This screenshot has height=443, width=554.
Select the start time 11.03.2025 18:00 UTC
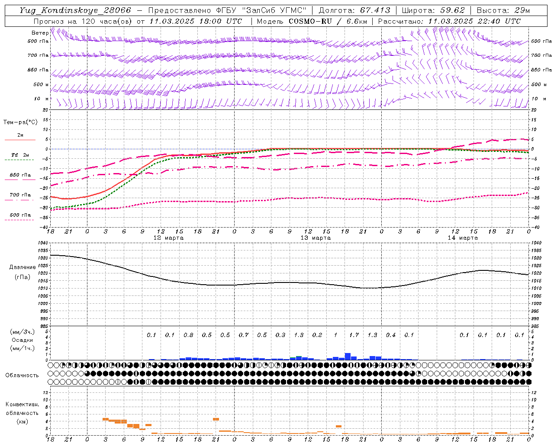pos(196,21)
